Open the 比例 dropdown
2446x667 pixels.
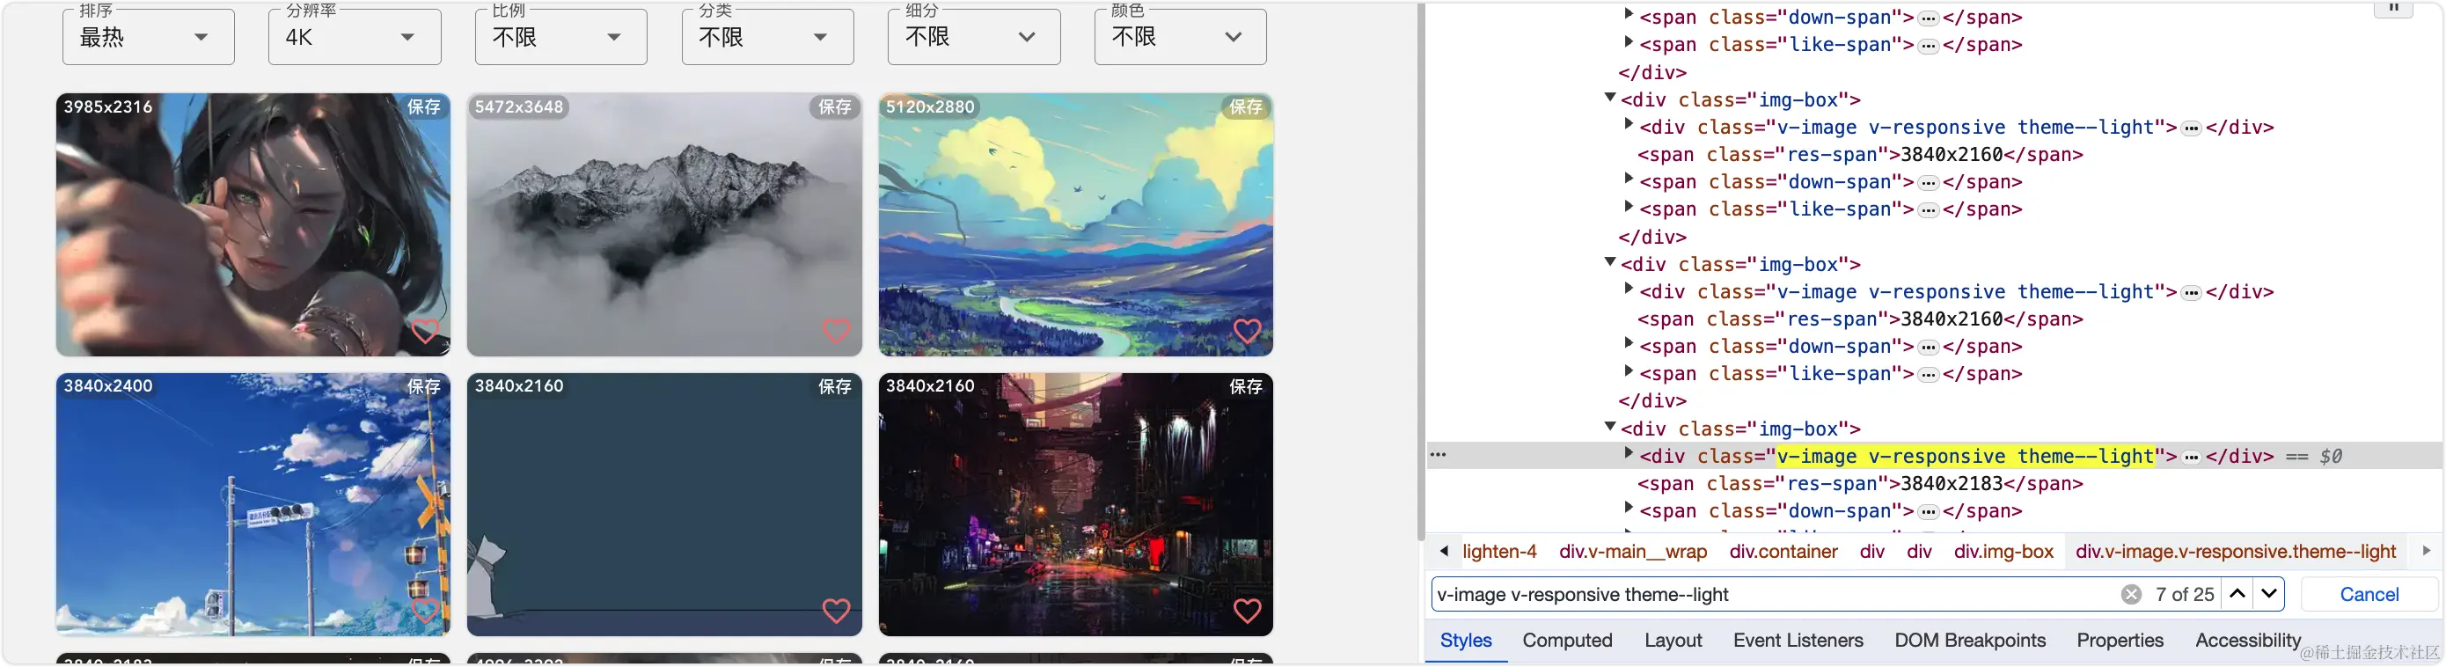pos(560,37)
